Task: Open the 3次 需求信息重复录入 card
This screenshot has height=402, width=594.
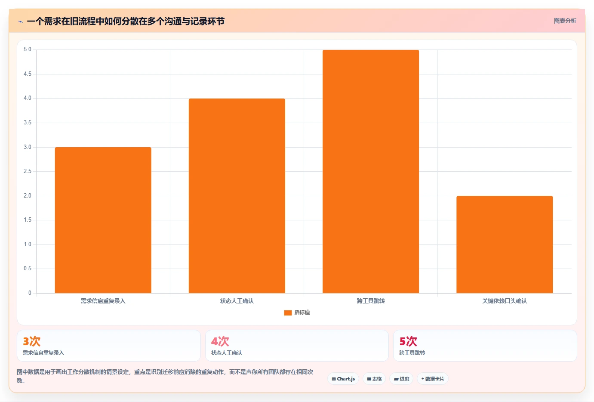Action: (x=109, y=346)
